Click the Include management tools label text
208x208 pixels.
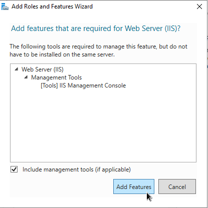point(77,169)
